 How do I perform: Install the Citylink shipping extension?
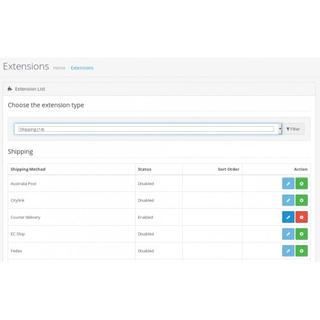pos(301,200)
